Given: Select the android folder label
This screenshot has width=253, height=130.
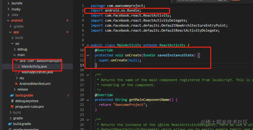Looking at the screenshot, I should [17, 21].
